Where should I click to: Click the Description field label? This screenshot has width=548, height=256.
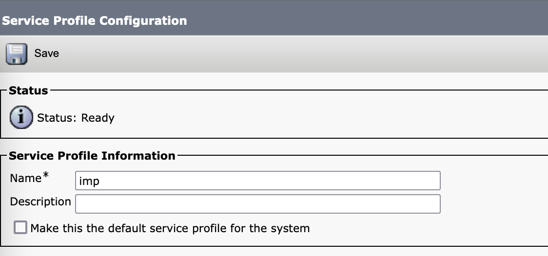click(40, 201)
